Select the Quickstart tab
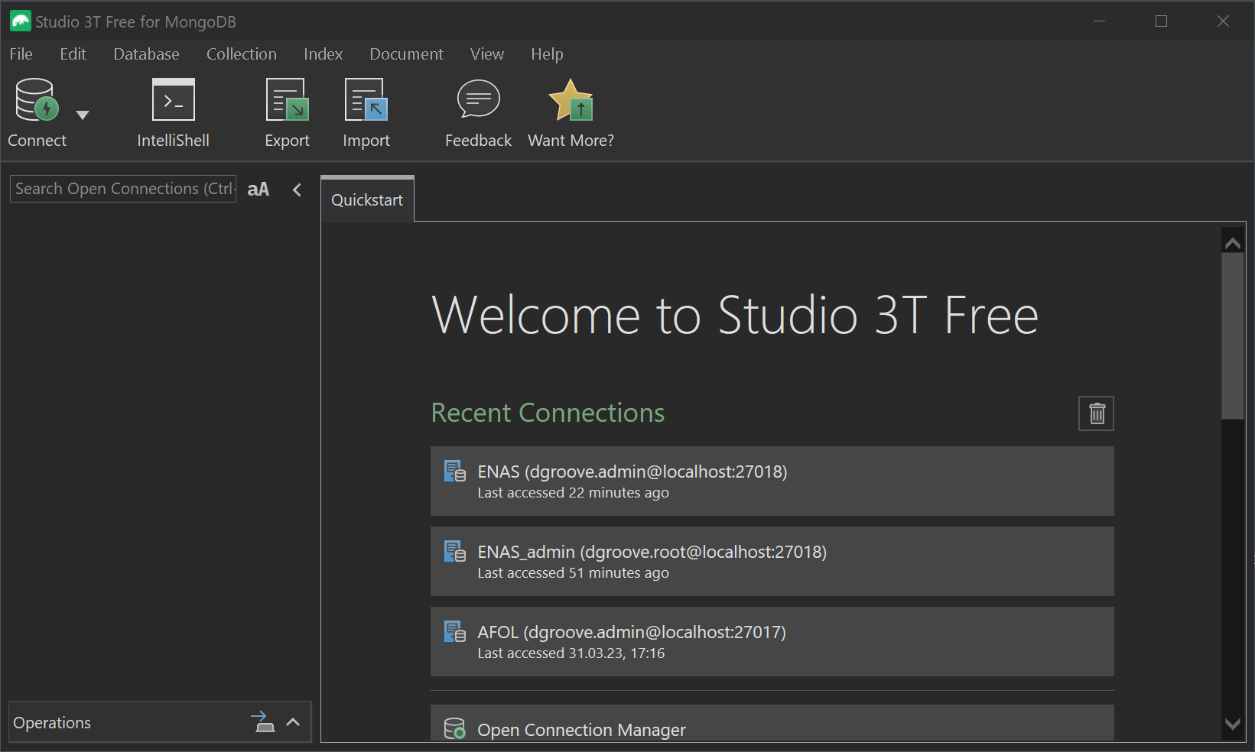1255x752 pixels. (367, 199)
